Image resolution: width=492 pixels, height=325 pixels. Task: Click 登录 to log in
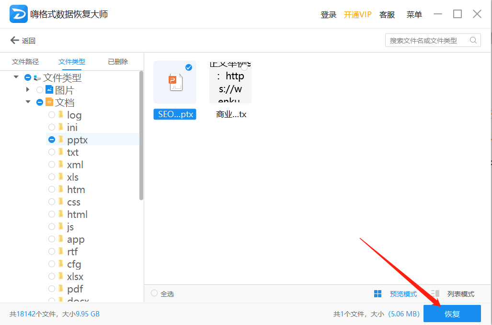[329, 14]
